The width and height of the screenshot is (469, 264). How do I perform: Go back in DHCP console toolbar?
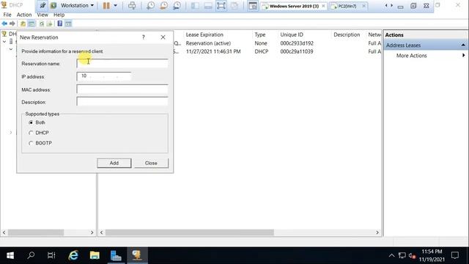(x=4, y=23)
